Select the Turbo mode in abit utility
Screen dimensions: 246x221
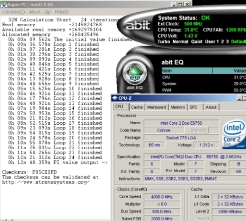coord(164,42)
